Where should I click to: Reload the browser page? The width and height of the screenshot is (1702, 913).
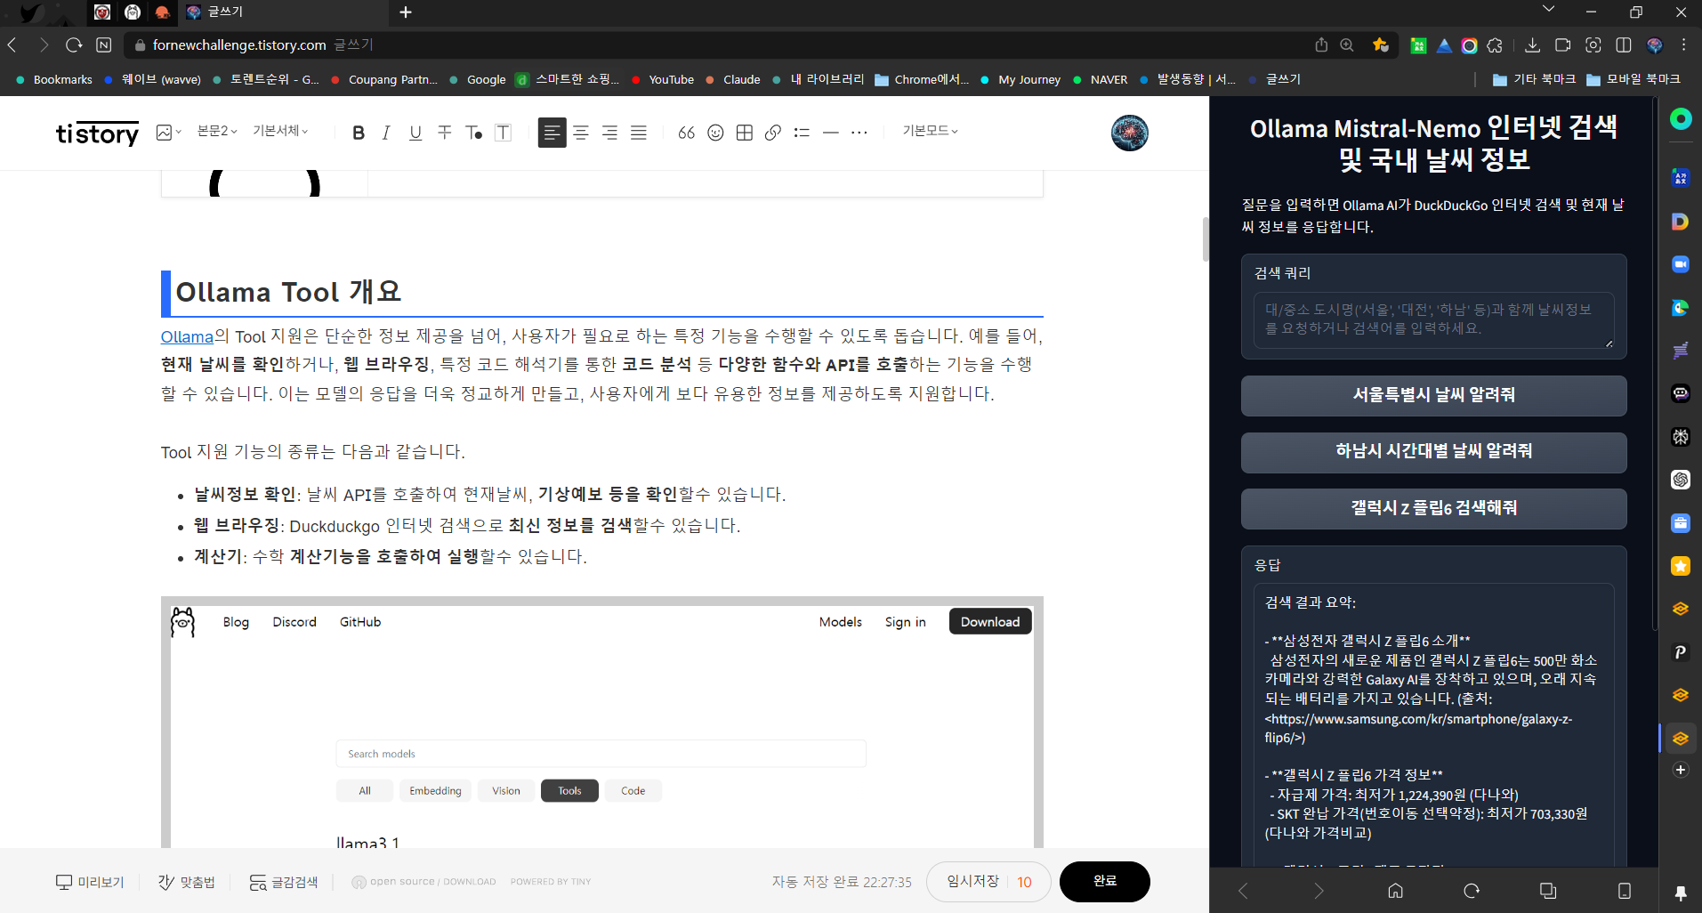click(x=74, y=44)
